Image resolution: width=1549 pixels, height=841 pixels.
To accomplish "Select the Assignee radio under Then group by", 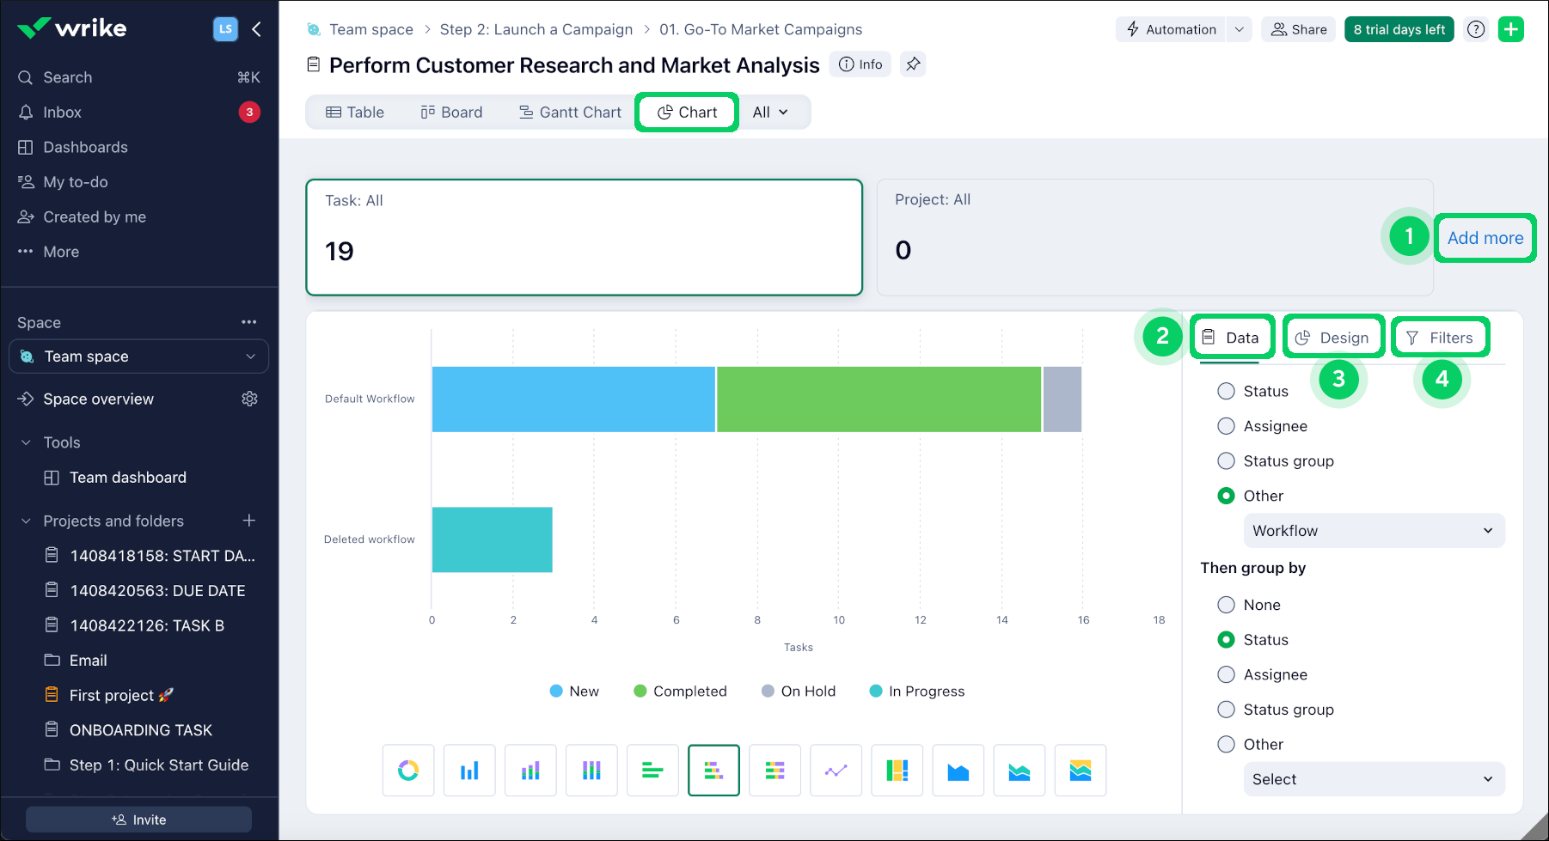I will [x=1226, y=675].
